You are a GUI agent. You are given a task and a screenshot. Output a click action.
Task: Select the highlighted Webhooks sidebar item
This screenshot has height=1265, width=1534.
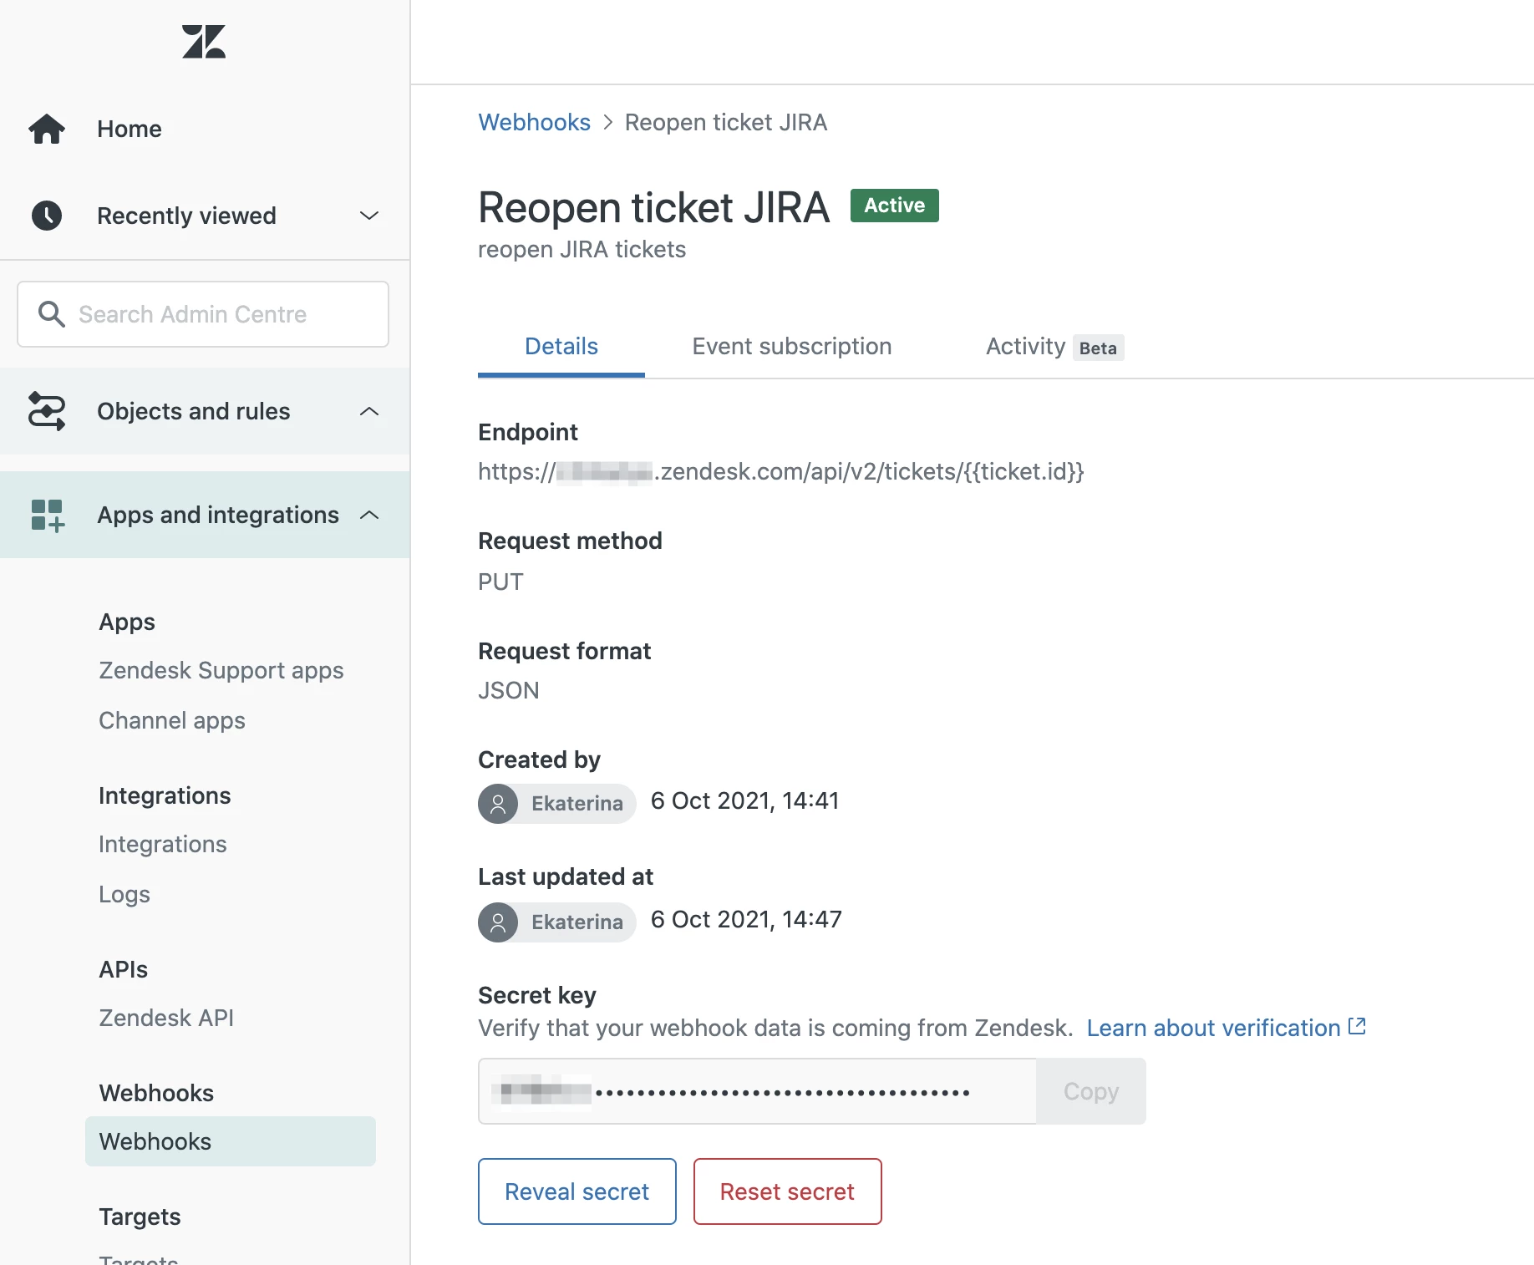coord(231,1141)
